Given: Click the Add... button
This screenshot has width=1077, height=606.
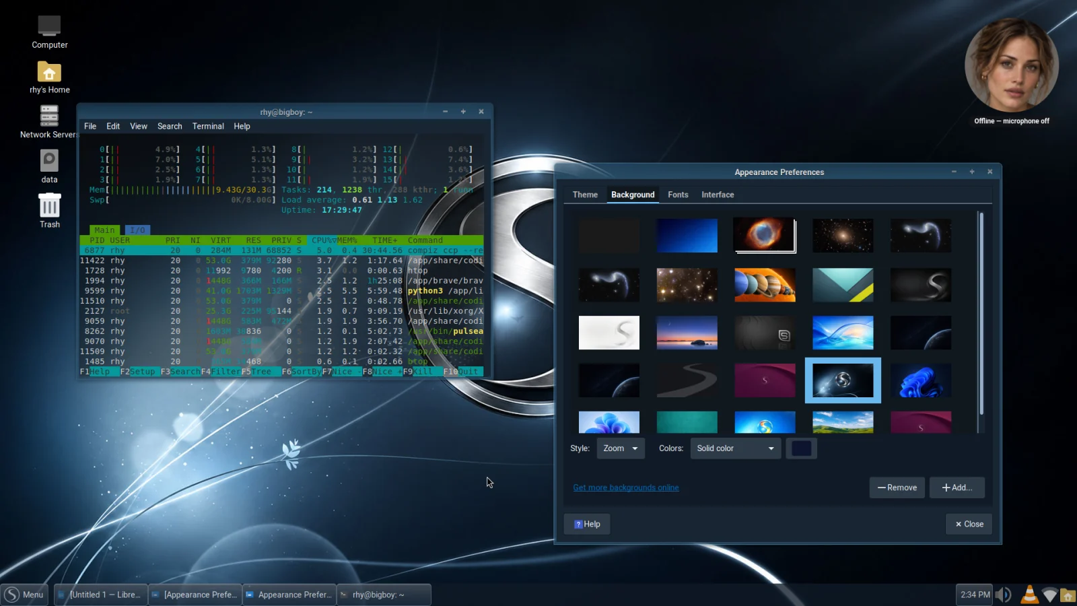Looking at the screenshot, I should click(x=957, y=487).
